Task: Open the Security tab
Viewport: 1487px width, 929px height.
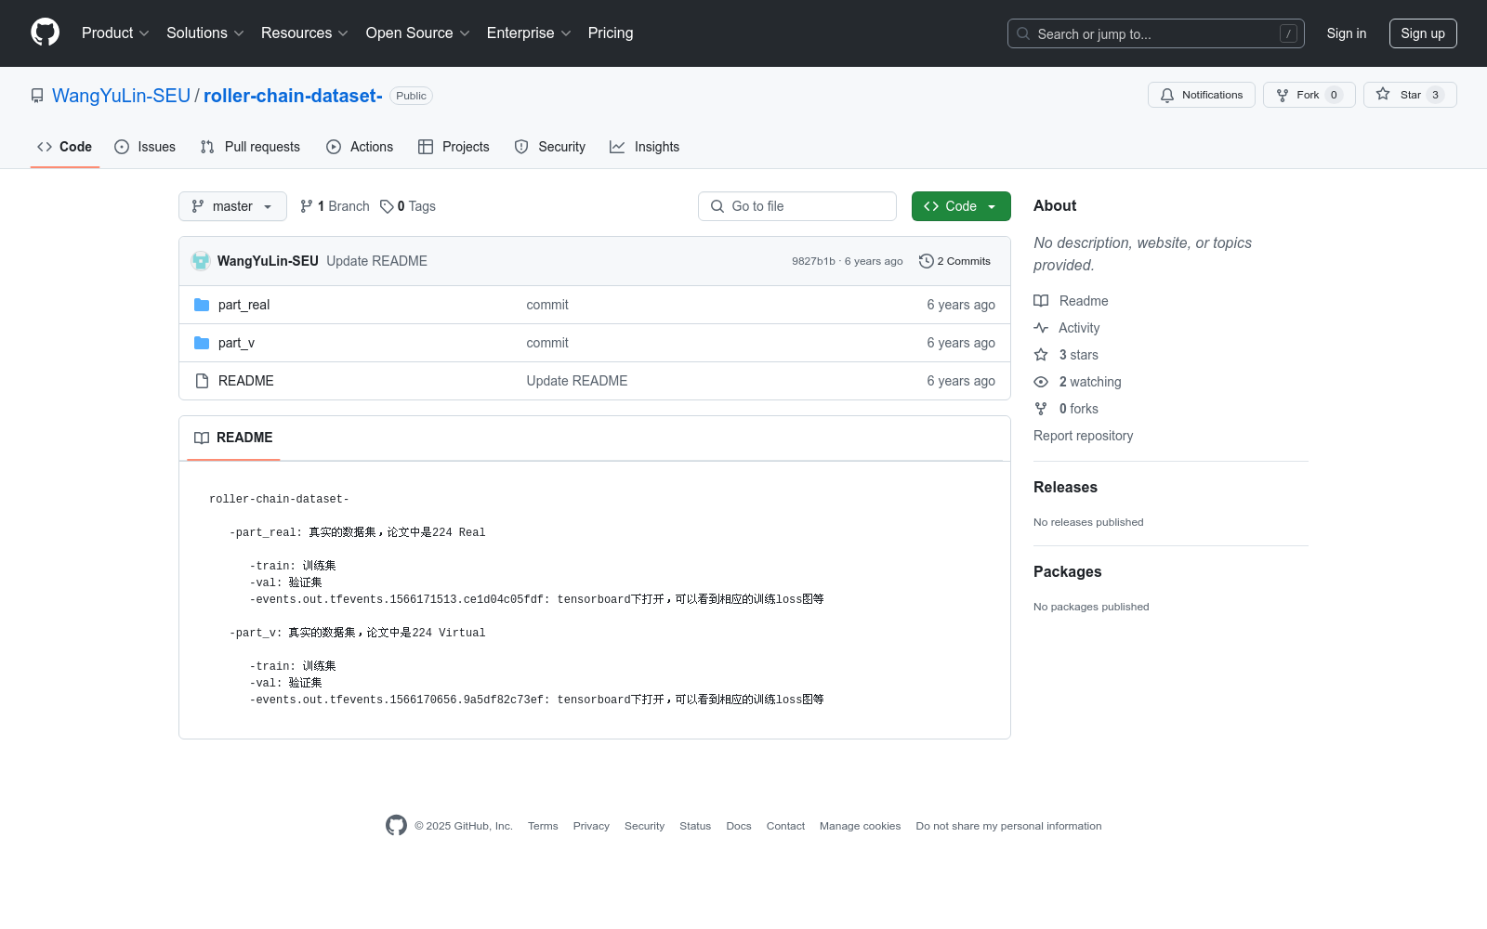Action: coord(550,147)
